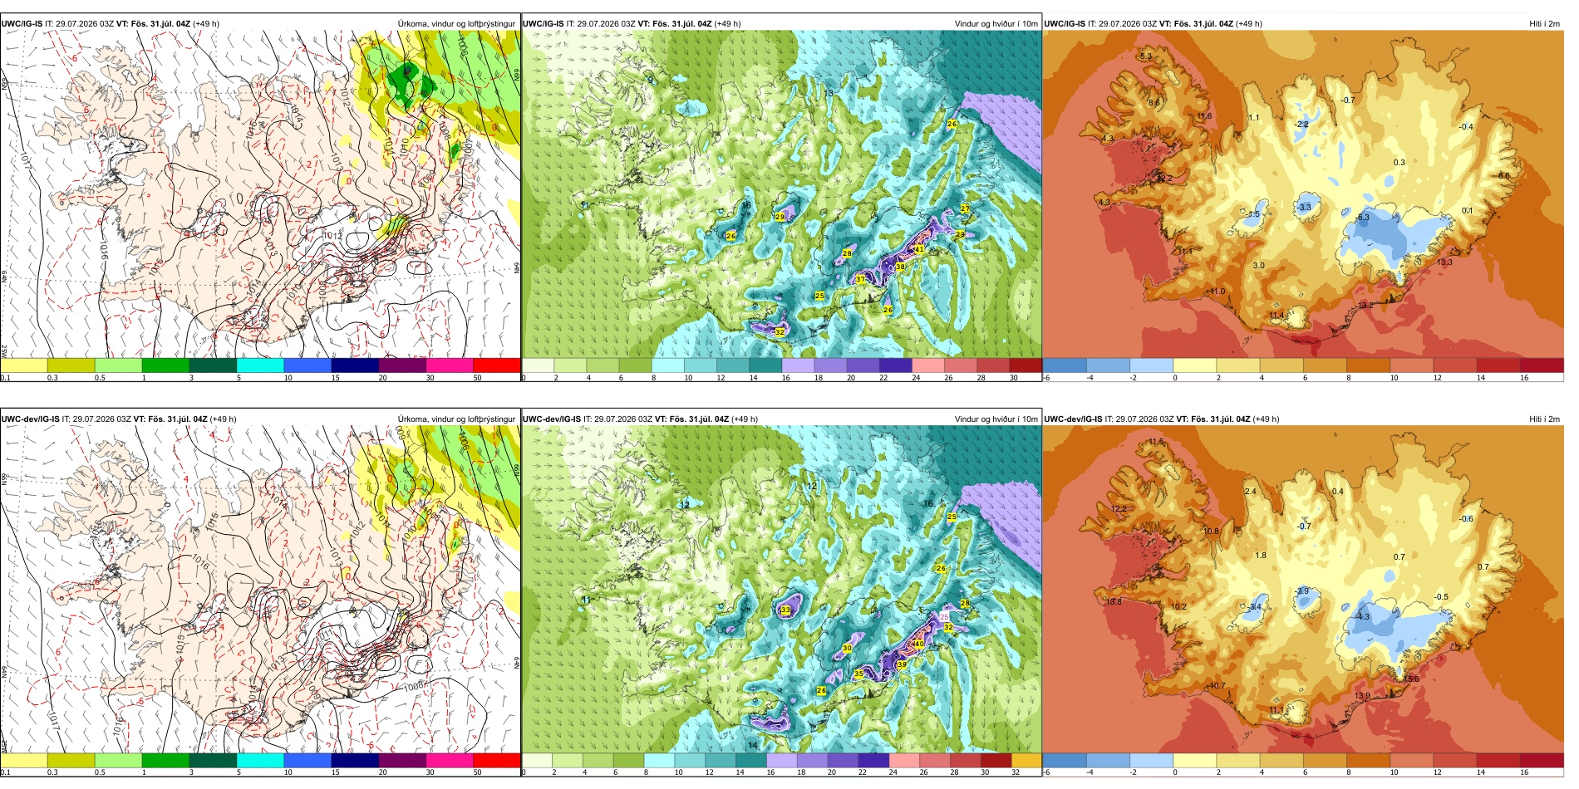Image resolution: width=1579 pixels, height=789 pixels.
Task: Pick the 38 gust marker in UWC wind map
Action: [900, 267]
